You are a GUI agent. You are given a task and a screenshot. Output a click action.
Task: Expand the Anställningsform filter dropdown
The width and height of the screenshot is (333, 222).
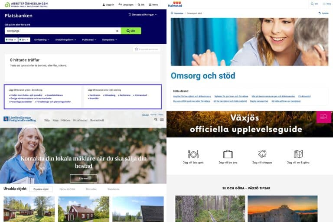[65, 40]
